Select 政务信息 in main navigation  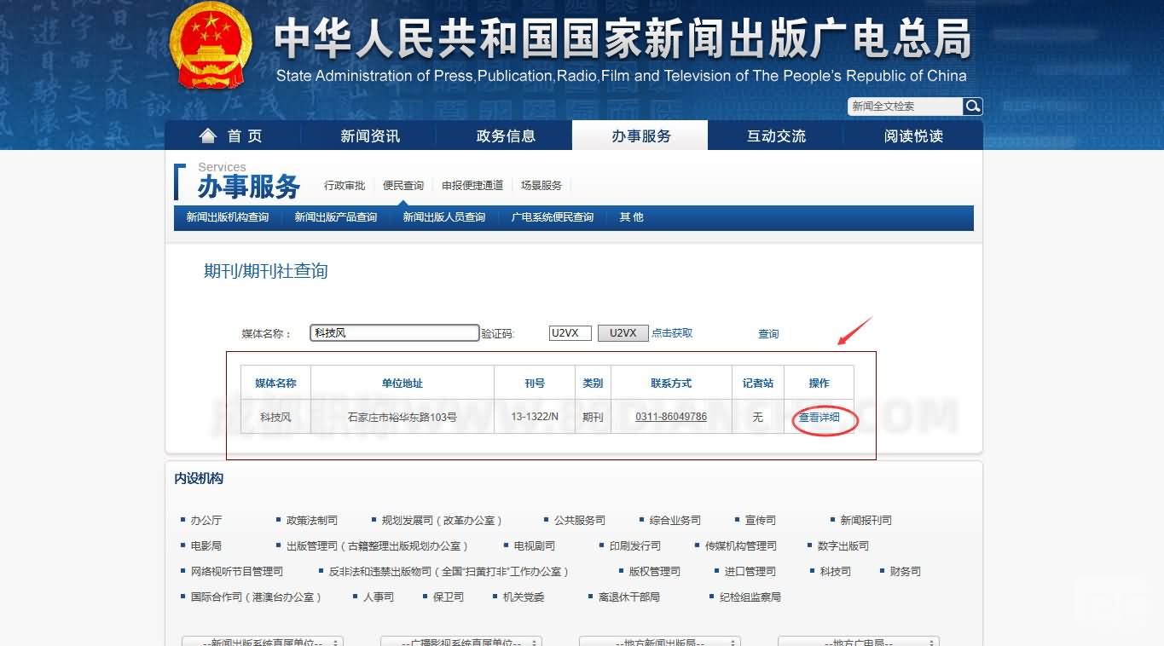pyautogui.click(x=505, y=136)
